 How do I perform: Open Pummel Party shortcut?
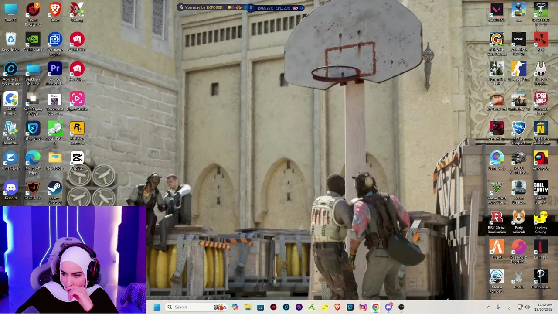click(x=541, y=103)
